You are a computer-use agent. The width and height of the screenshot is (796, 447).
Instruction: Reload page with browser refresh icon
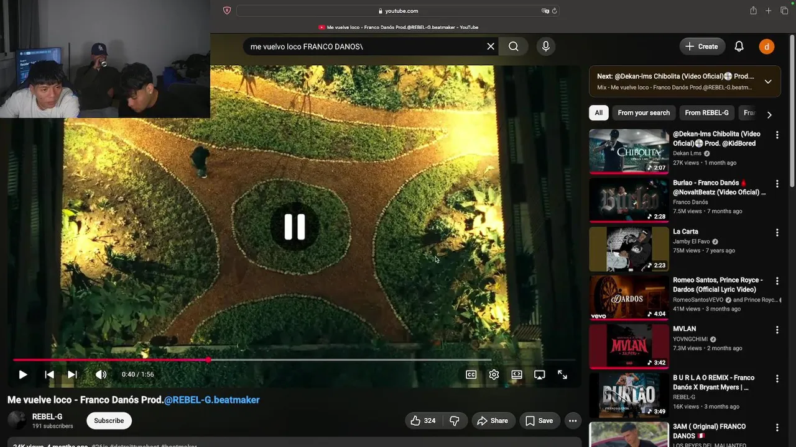point(554,11)
